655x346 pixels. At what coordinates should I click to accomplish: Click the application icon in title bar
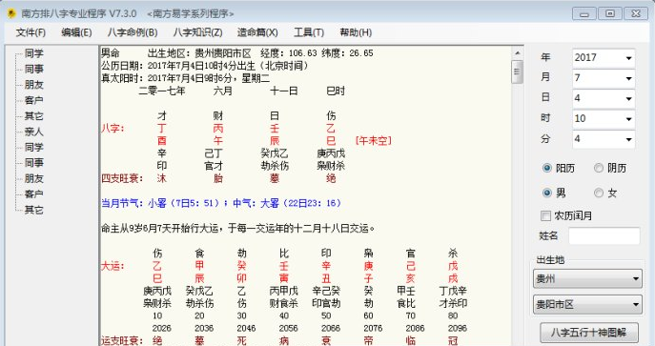pos(10,13)
